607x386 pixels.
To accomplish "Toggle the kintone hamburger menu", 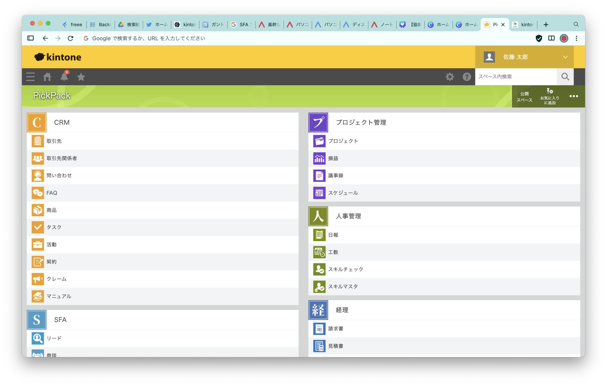I will [x=30, y=77].
